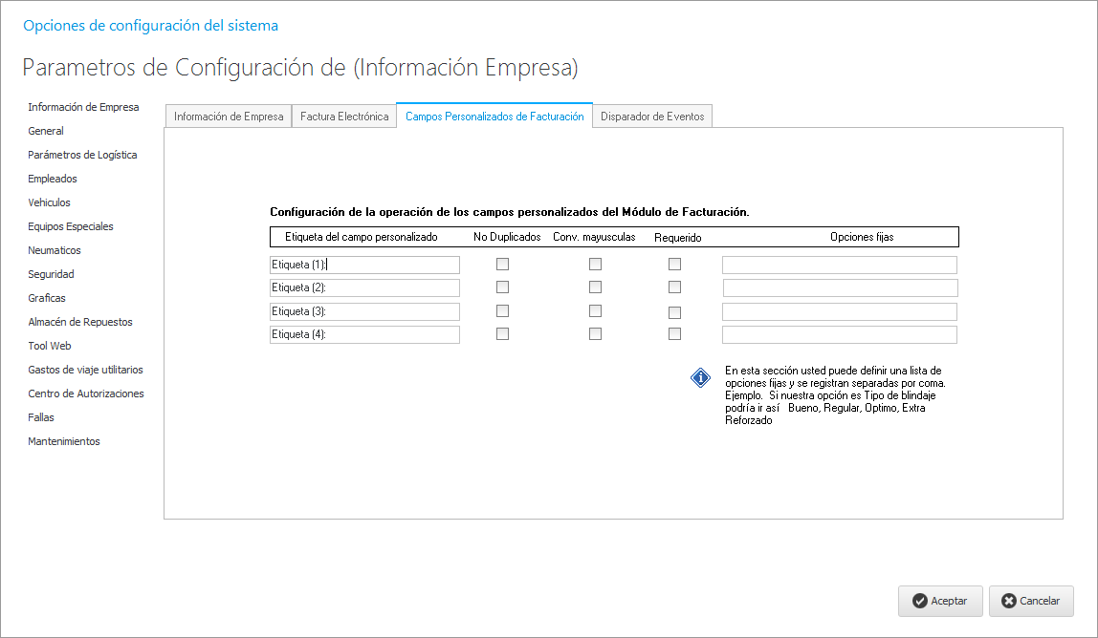Toggle Requerido for Etiqueta (1)
1098x638 pixels.
674,265
